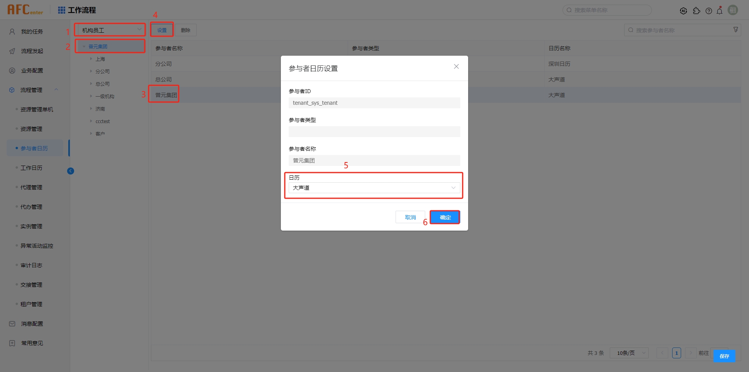Click the 参与者ID field
The image size is (749, 372).
[x=374, y=103]
